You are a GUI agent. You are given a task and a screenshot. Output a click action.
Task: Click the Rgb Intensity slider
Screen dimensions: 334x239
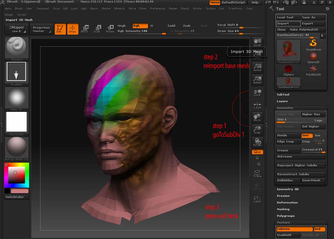(142, 32)
